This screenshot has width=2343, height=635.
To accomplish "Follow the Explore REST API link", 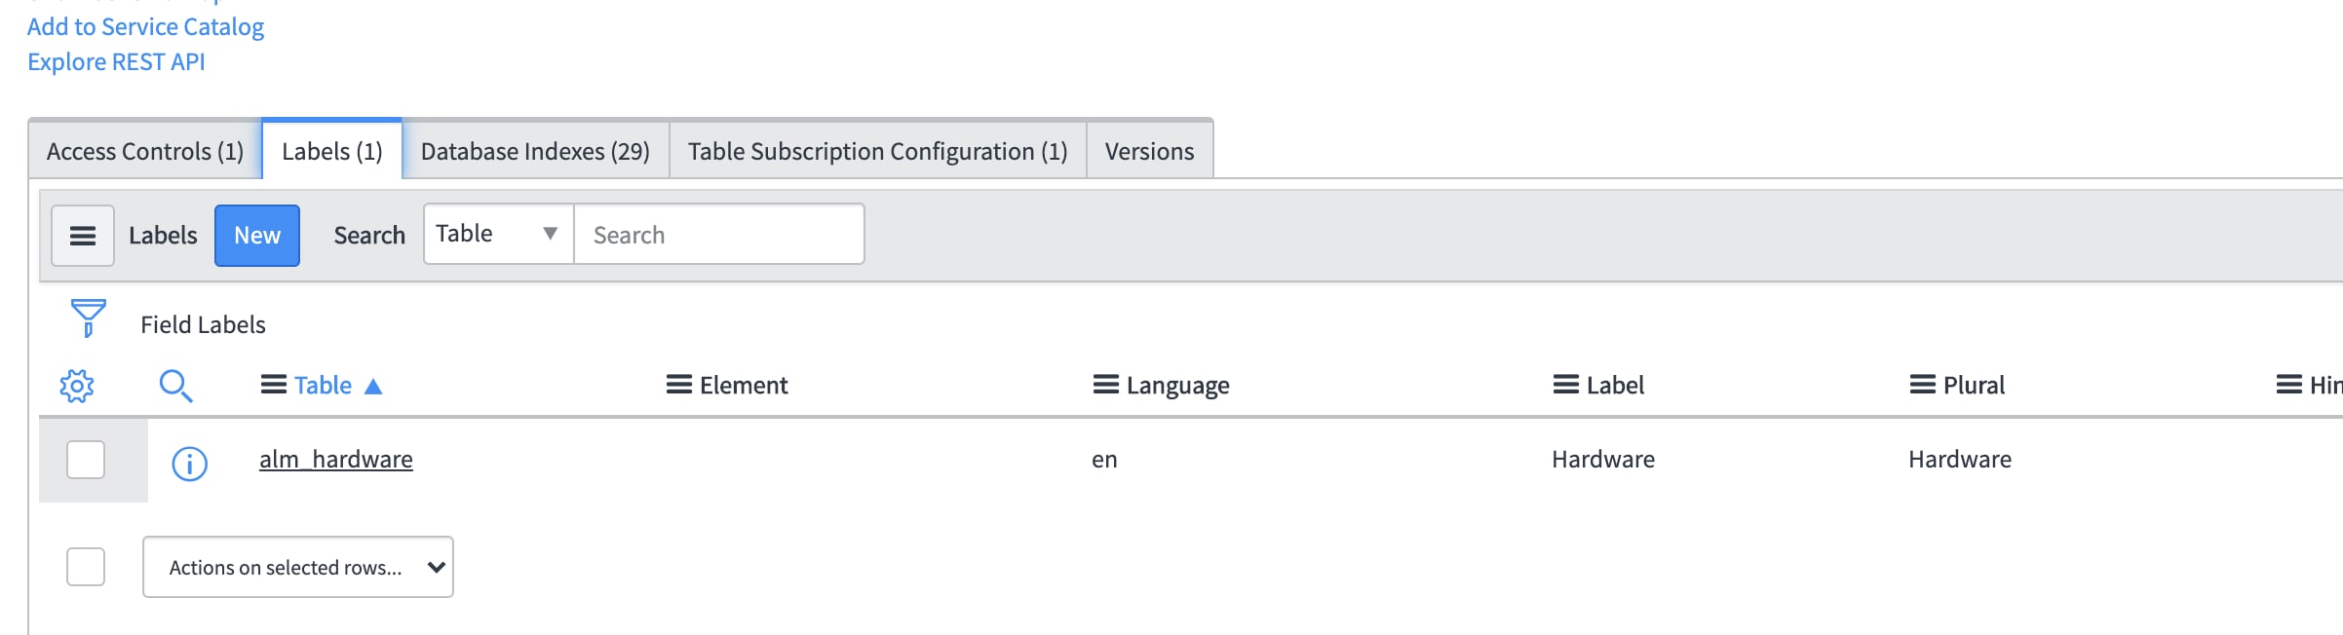I will (x=117, y=61).
